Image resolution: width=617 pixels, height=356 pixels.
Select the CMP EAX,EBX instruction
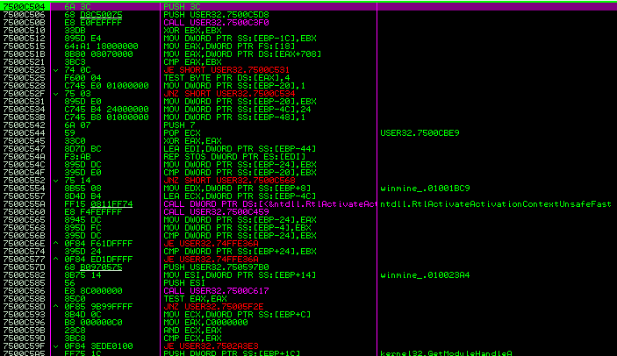[192, 61]
